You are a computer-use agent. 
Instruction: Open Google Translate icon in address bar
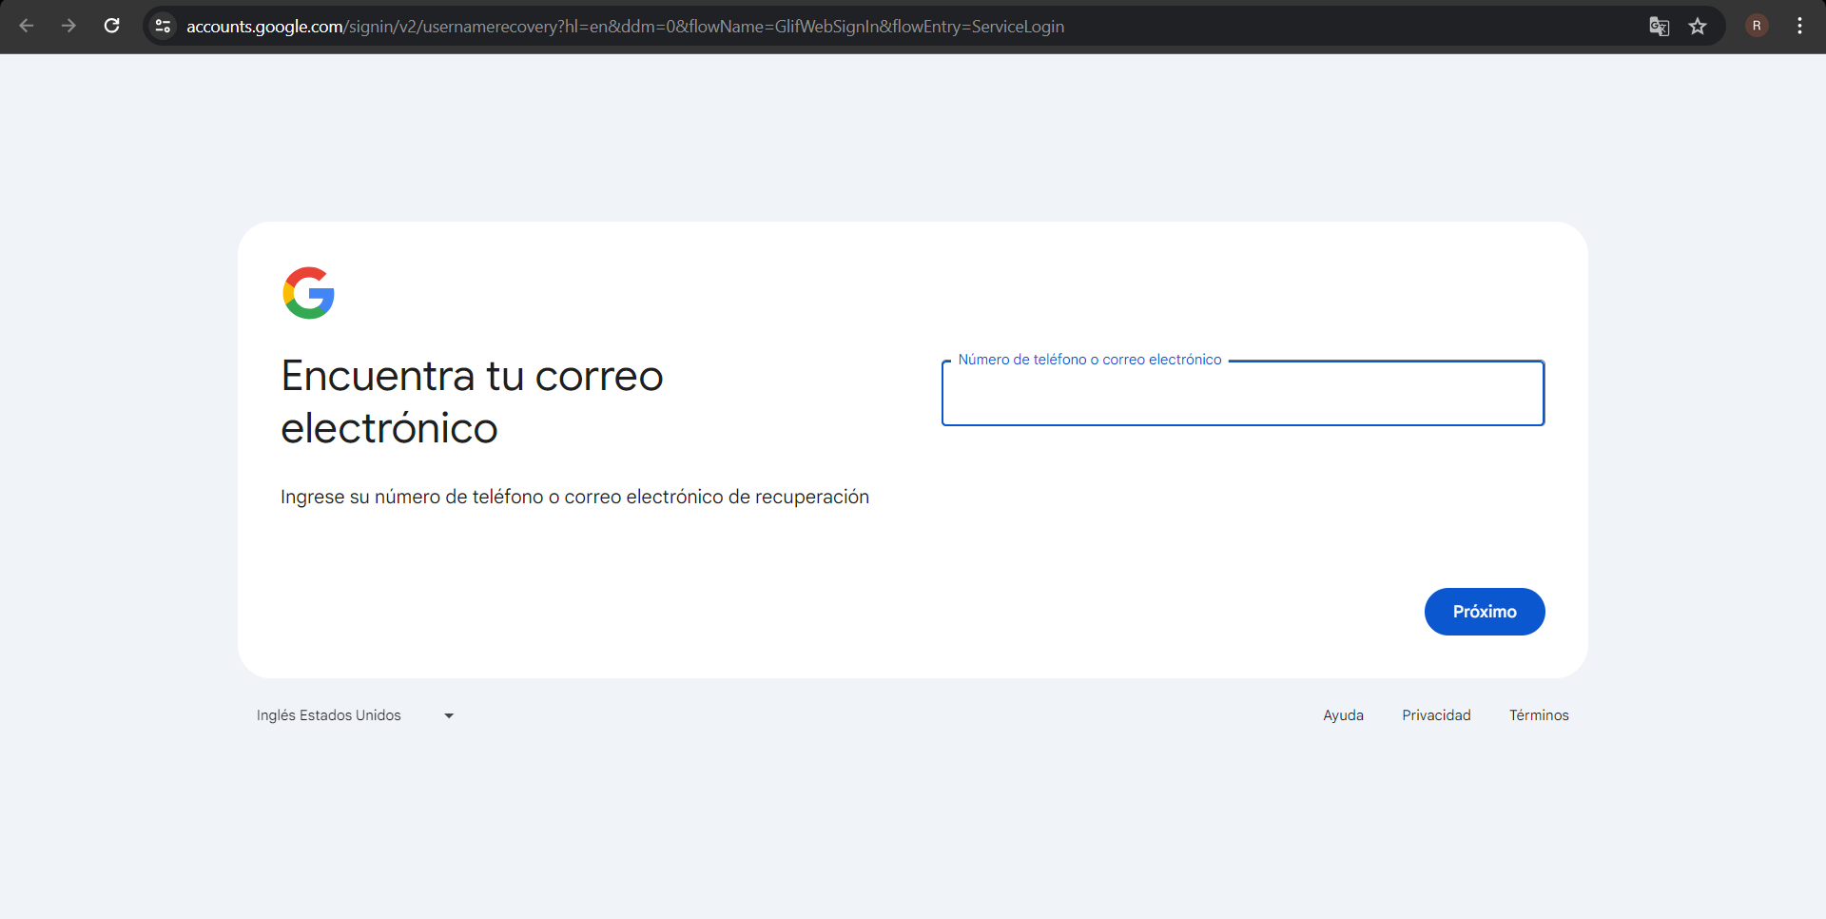tap(1659, 27)
